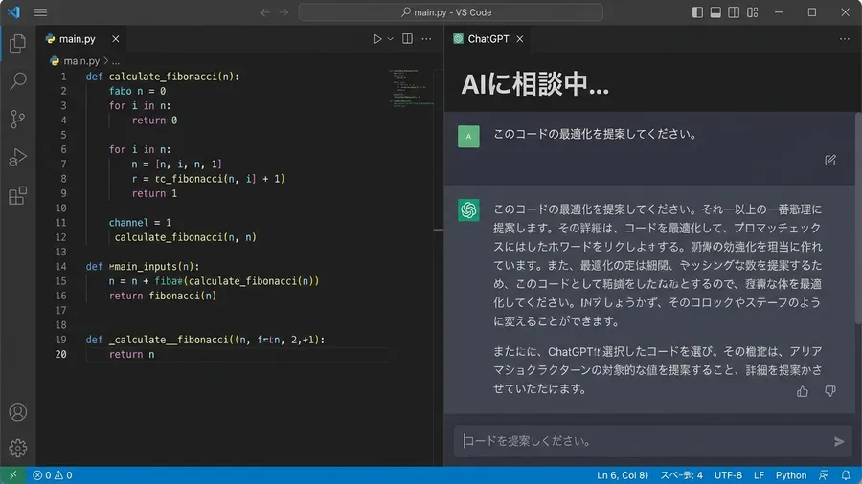Maximize the VS Code window
Screen dimensions: 862x484
tap(812, 12)
